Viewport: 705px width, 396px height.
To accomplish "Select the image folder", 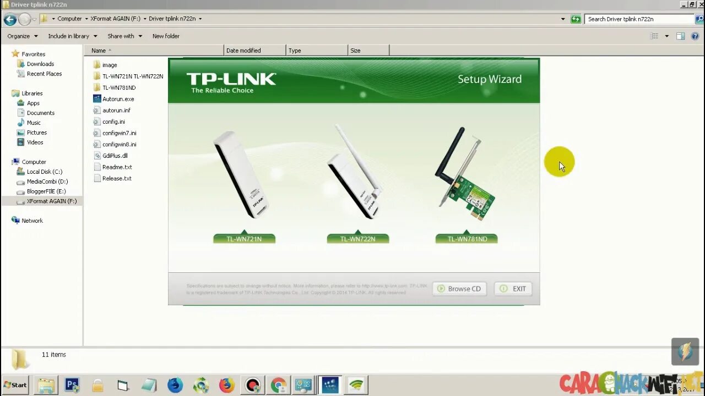I will [x=105, y=65].
